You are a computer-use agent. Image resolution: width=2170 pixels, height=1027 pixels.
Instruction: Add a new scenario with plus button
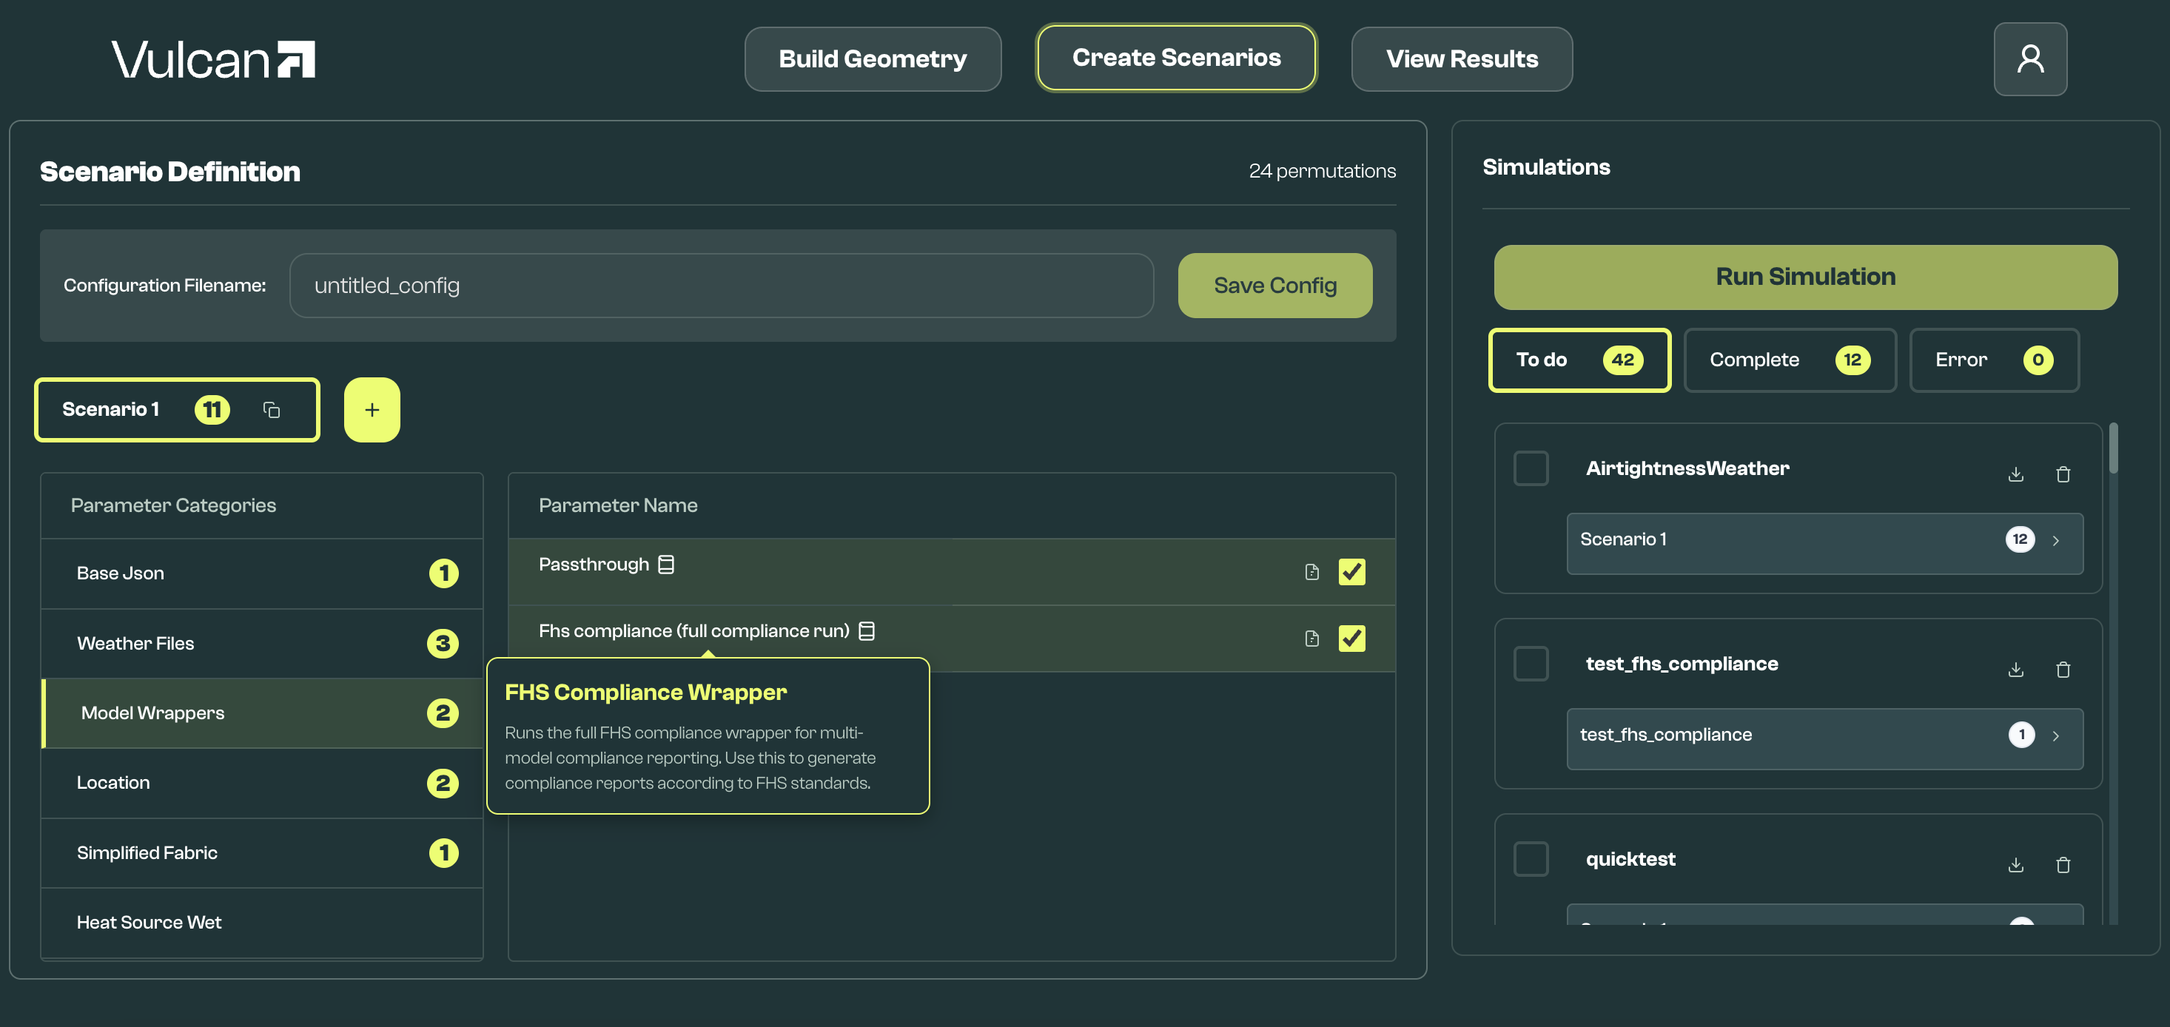point(372,411)
